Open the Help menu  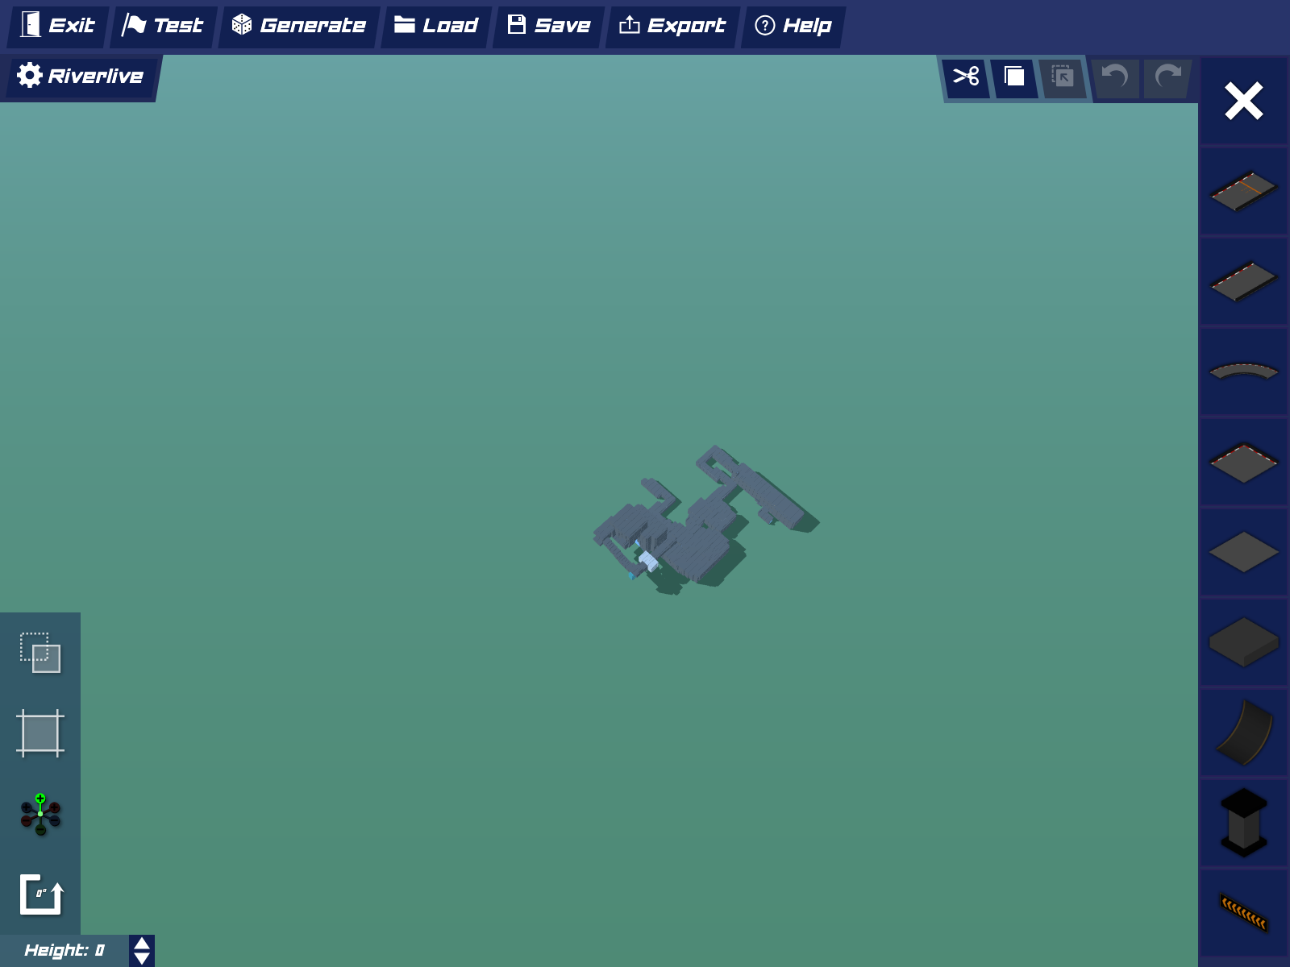pos(793,26)
